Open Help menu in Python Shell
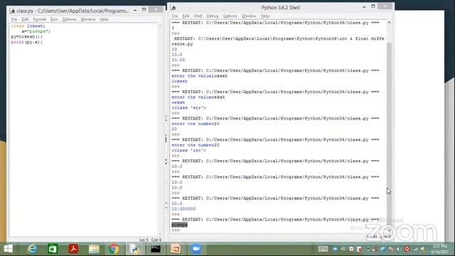This screenshot has width=455, height=256. pos(265,16)
